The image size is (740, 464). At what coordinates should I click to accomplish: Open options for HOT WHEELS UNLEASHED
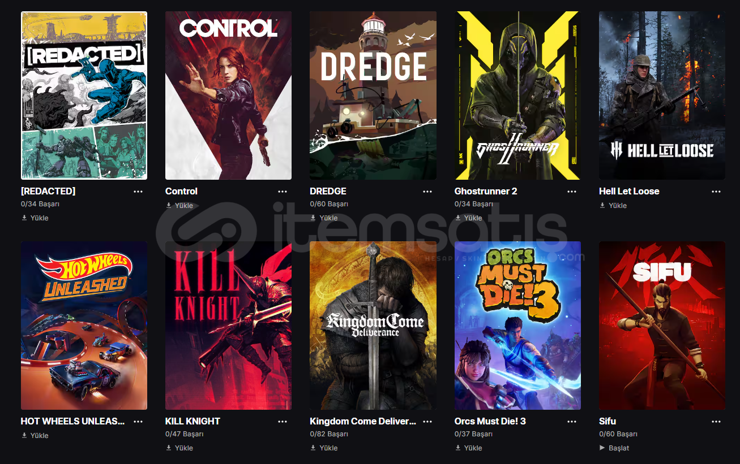138,422
